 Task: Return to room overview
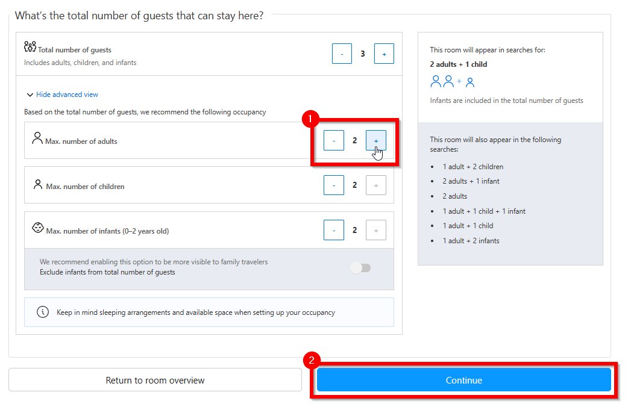coord(155,380)
